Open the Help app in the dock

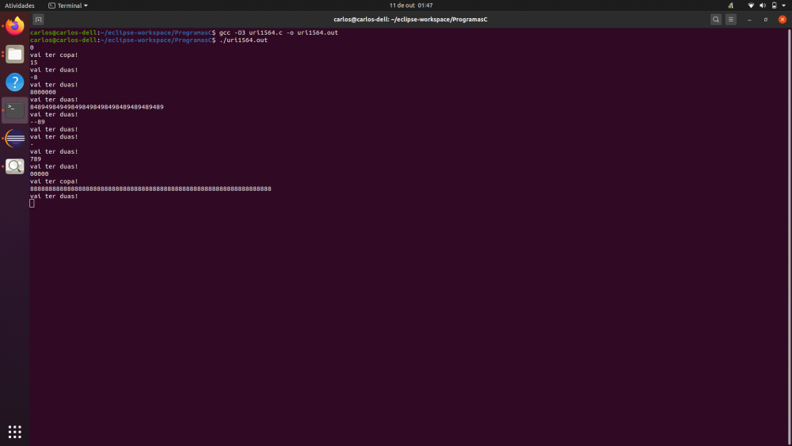15,82
